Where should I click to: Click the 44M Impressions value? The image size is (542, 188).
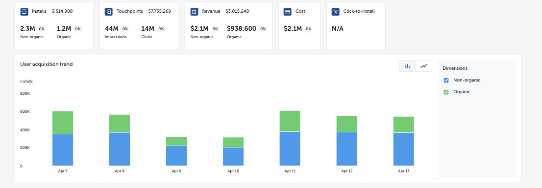click(x=111, y=29)
